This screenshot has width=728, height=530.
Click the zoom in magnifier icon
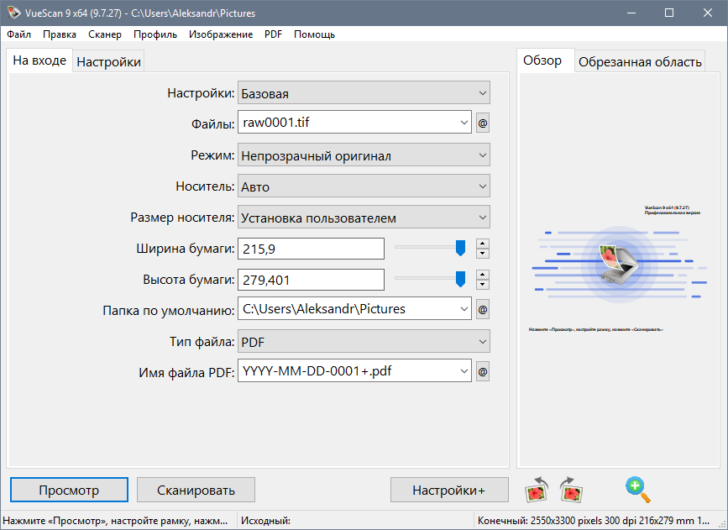click(638, 490)
